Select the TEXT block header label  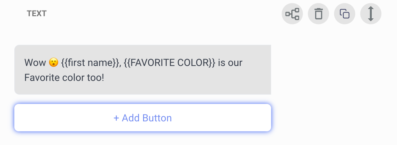coord(37,14)
